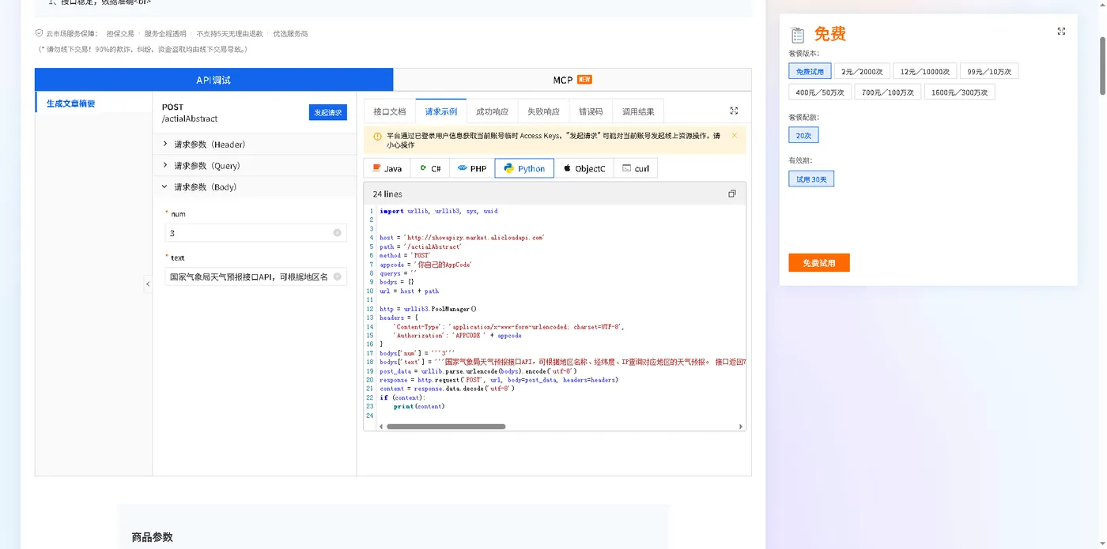Select the 20次 quota option

coord(803,135)
